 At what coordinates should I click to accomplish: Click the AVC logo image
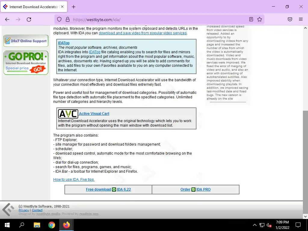click(68, 114)
